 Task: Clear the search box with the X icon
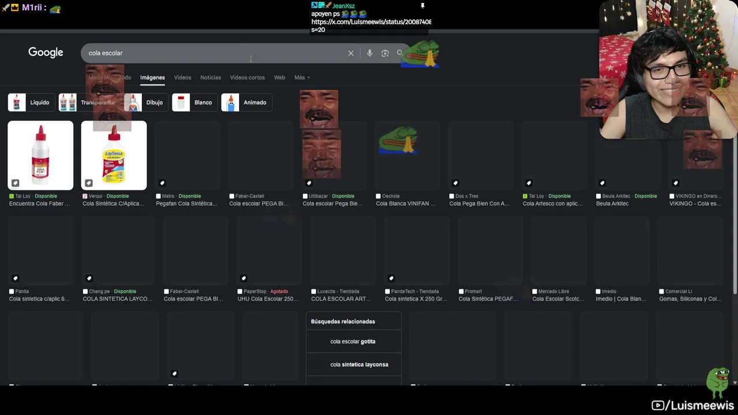[351, 53]
